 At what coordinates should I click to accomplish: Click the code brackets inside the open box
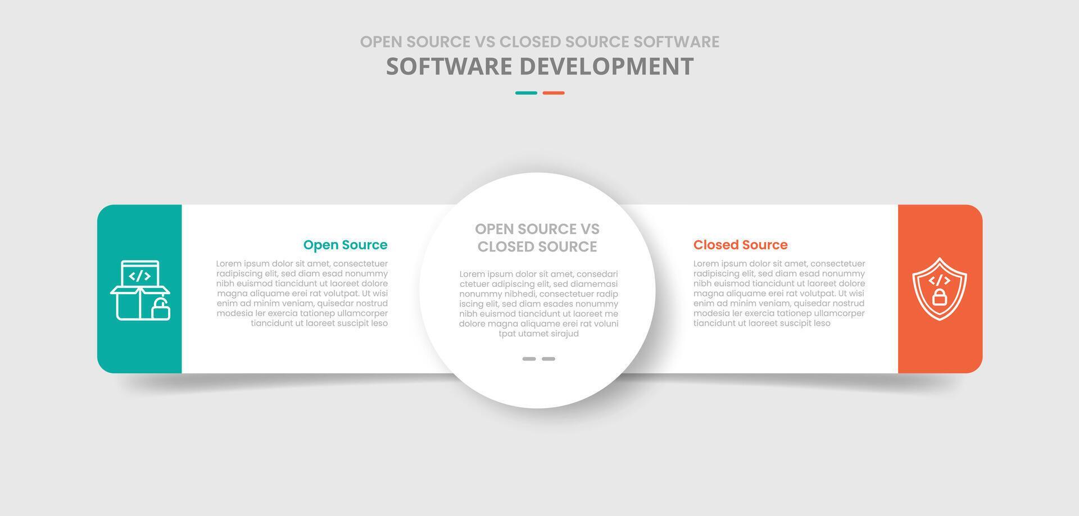(x=139, y=277)
